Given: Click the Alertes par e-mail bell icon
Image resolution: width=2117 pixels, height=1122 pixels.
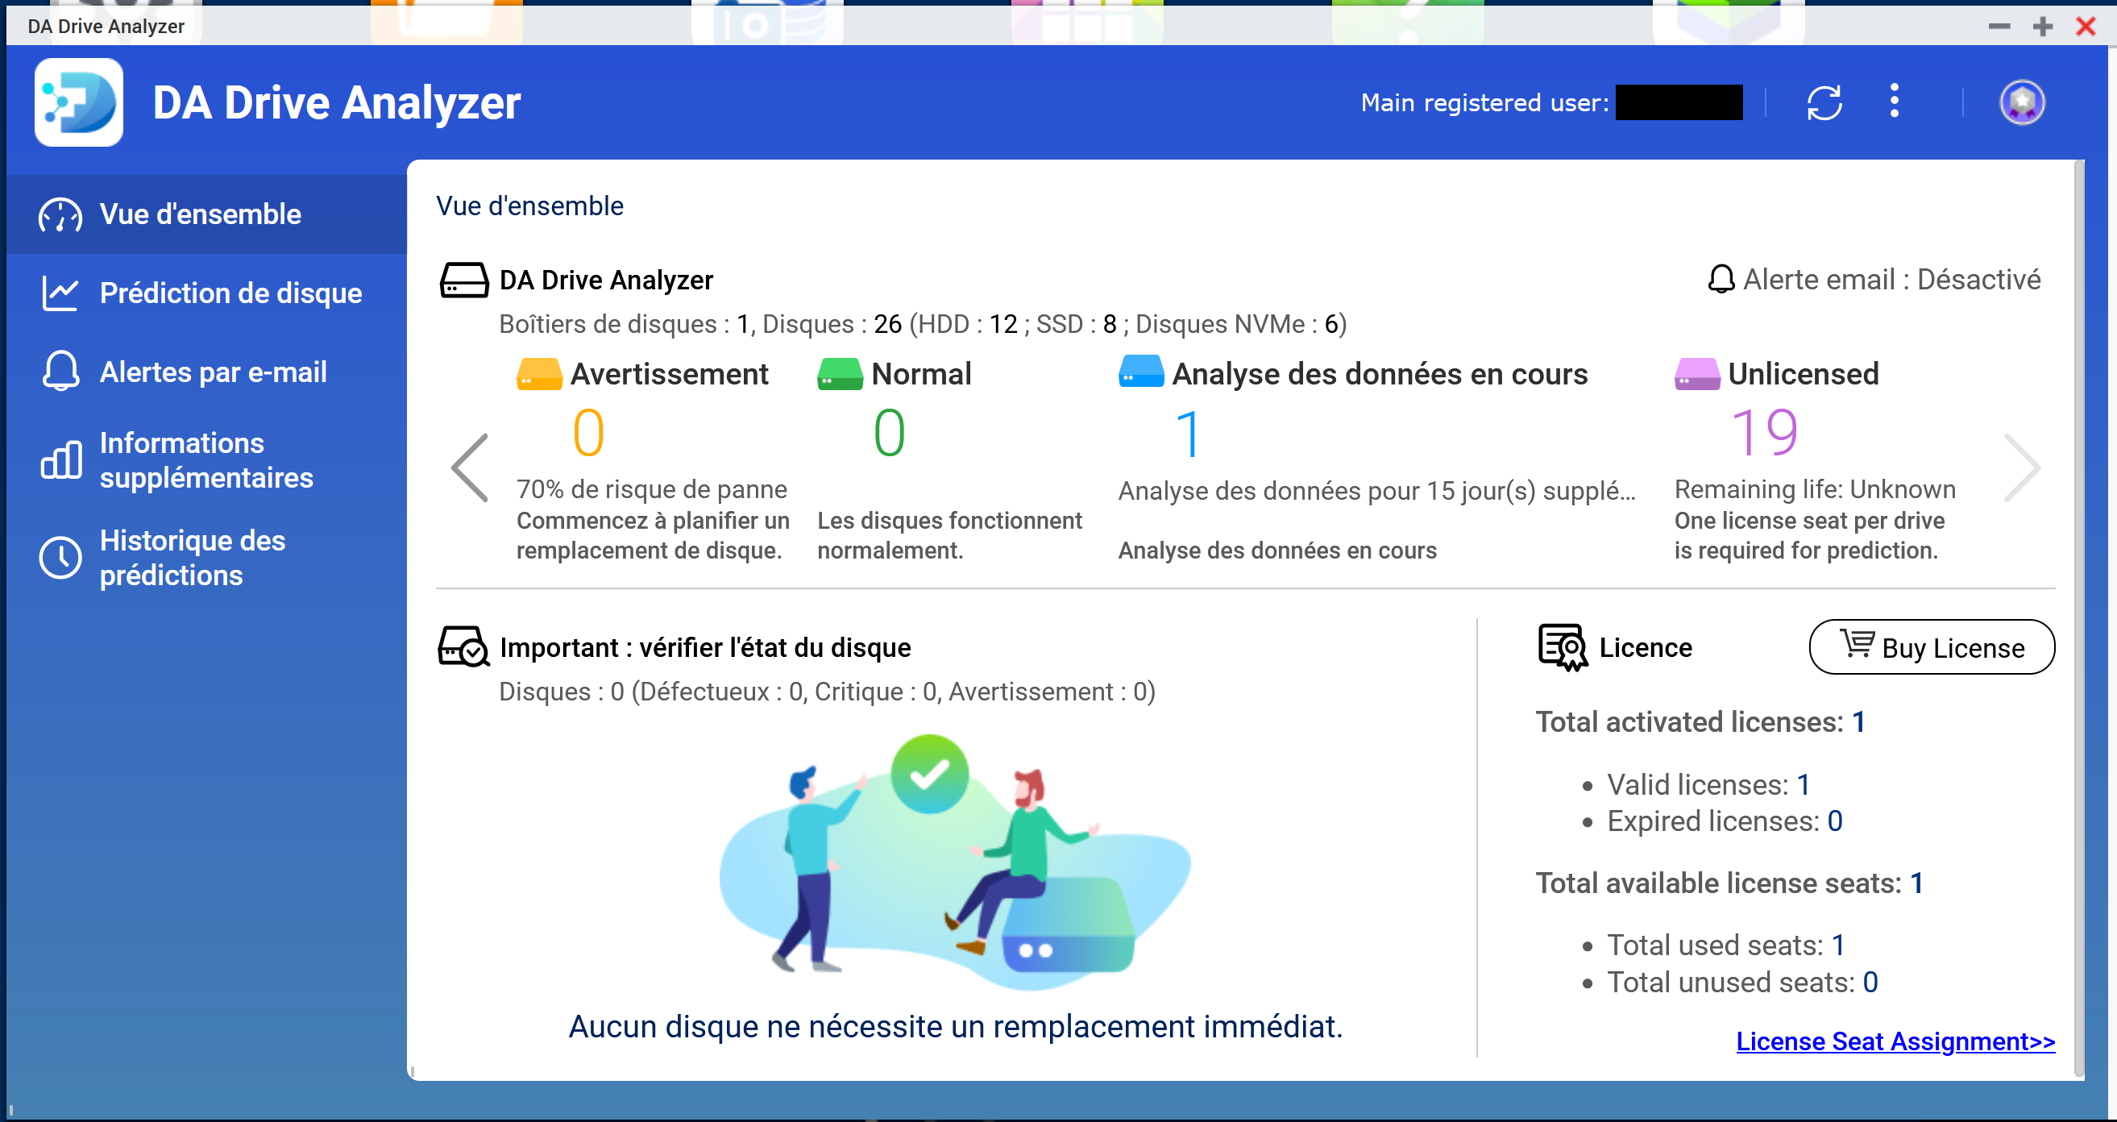Looking at the screenshot, I should 60,372.
